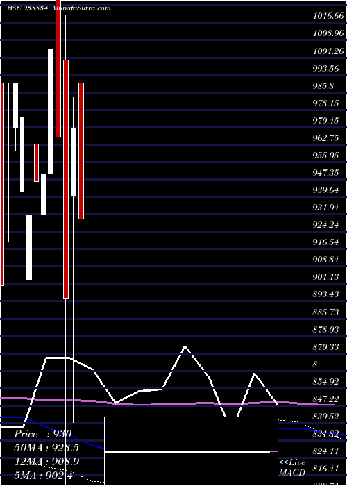This screenshot has width=347, height=486.
Task: Click the 12MA value readout
Action: tap(46, 462)
